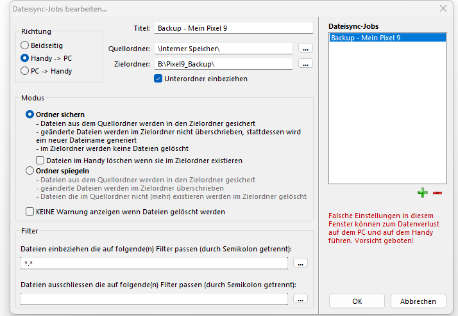The height and width of the screenshot is (316, 458).
Task: Select the Beidseitig direction option
Action: 25,45
